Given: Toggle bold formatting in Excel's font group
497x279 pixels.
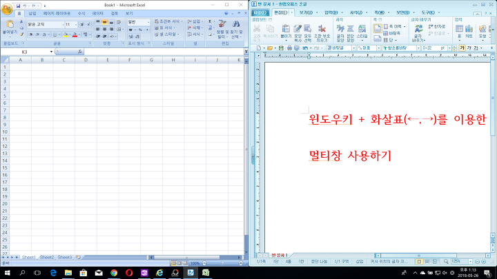Looking at the screenshot, I should tap(31, 34).
